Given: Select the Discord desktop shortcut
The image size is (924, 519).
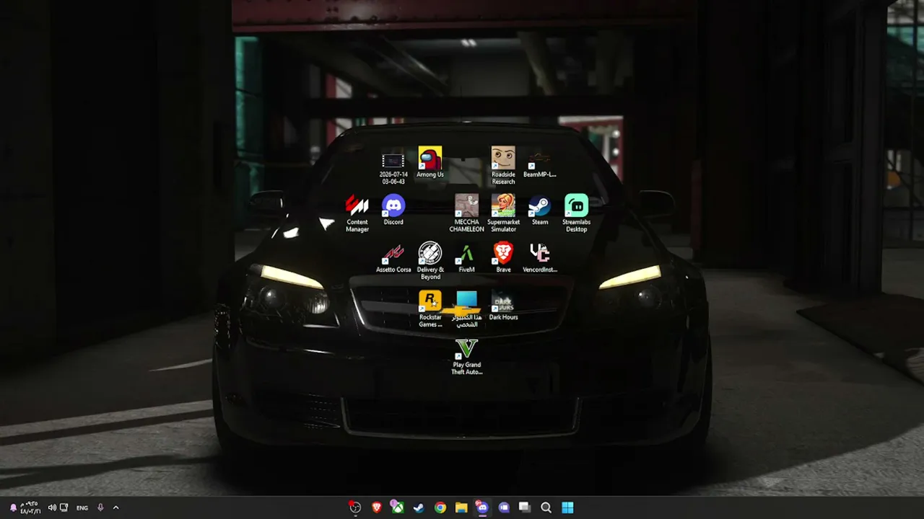Looking at the screenshot, I should (x=393, y=210).
